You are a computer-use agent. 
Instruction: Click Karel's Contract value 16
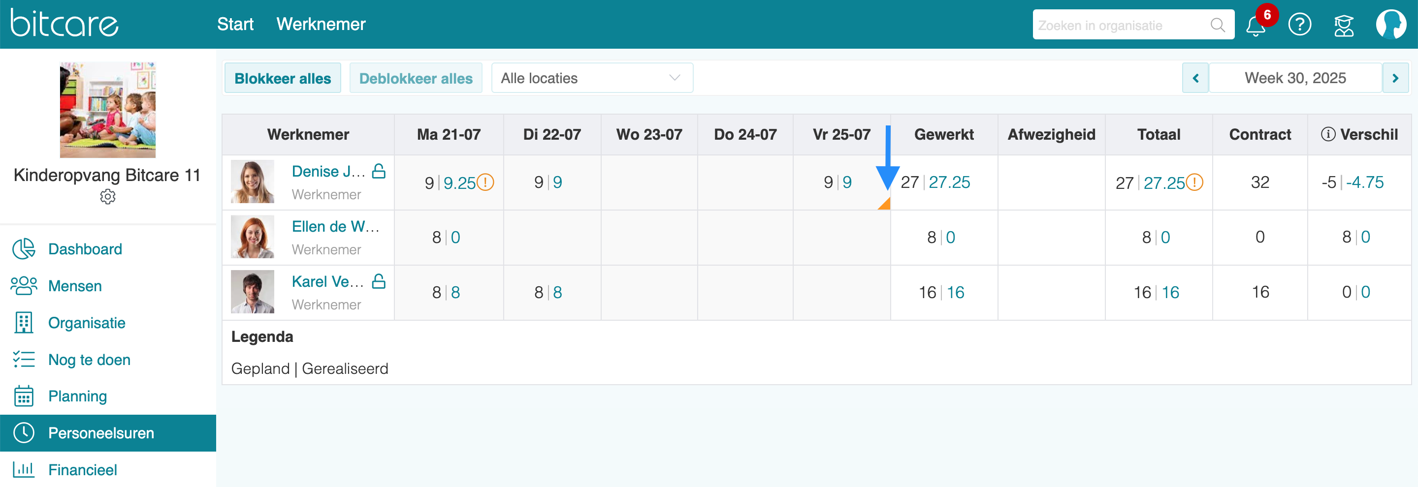[x=1260, y=292]
